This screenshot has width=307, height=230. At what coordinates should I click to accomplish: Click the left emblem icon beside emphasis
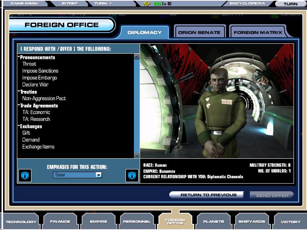click(x=25, y=175)
